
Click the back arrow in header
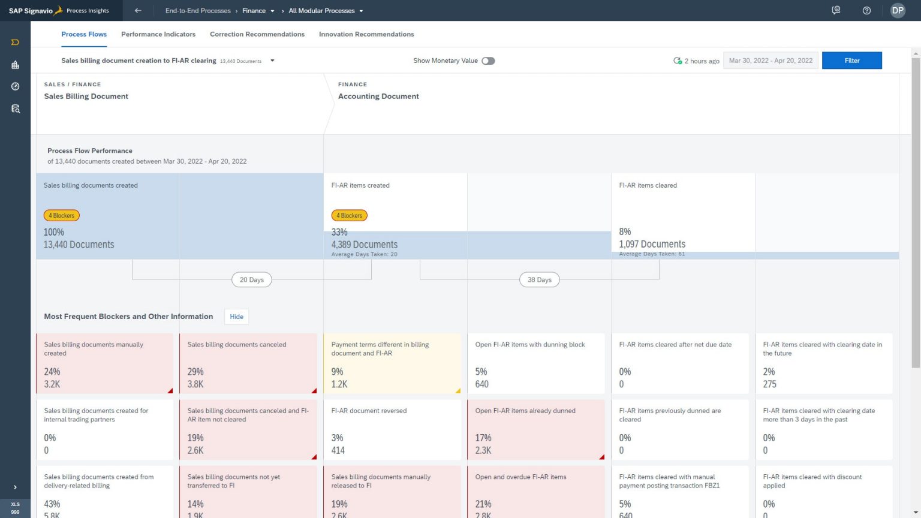[x=138, y=11]
